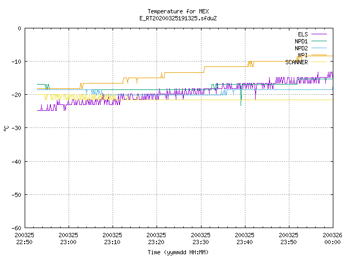Click the x-axis label '200326 00:00'
The image size is (343, 257).
[x=332, y=239]
